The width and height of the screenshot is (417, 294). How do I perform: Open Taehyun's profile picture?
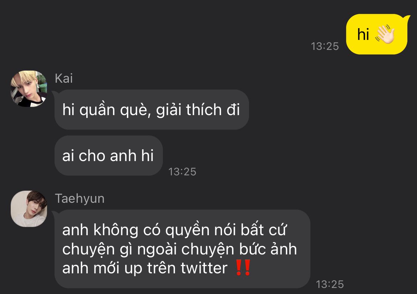[x=29, y=209]
